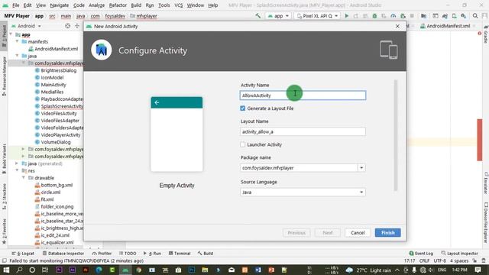Screen dimensions: 489x275
Task: Select MainActivity in the project tree
Action: point(53,85)
